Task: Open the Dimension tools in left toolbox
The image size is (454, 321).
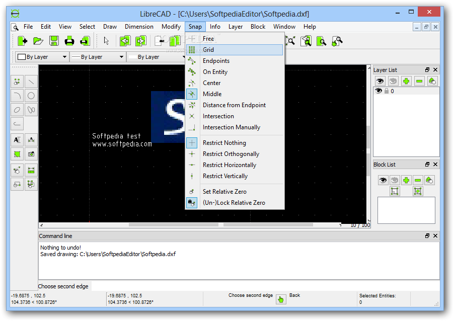Action: pos(31,140)
